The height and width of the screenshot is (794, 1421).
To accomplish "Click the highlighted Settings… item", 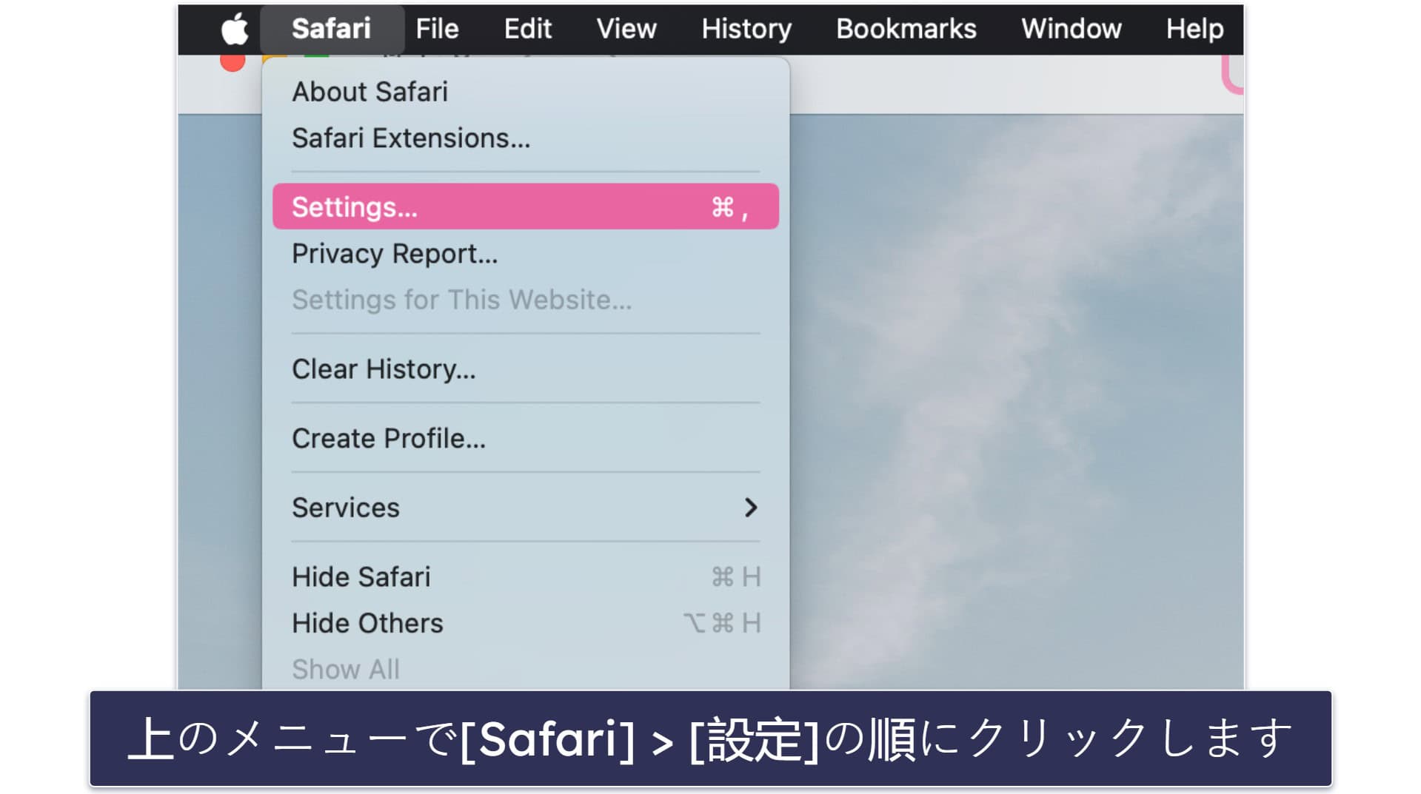I will pyautogui.click(x=526, y=206).
